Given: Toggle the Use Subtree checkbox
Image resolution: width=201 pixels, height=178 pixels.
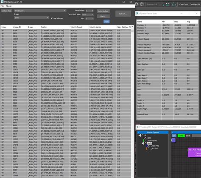Looking at the screenshot, I should (52, 18).
